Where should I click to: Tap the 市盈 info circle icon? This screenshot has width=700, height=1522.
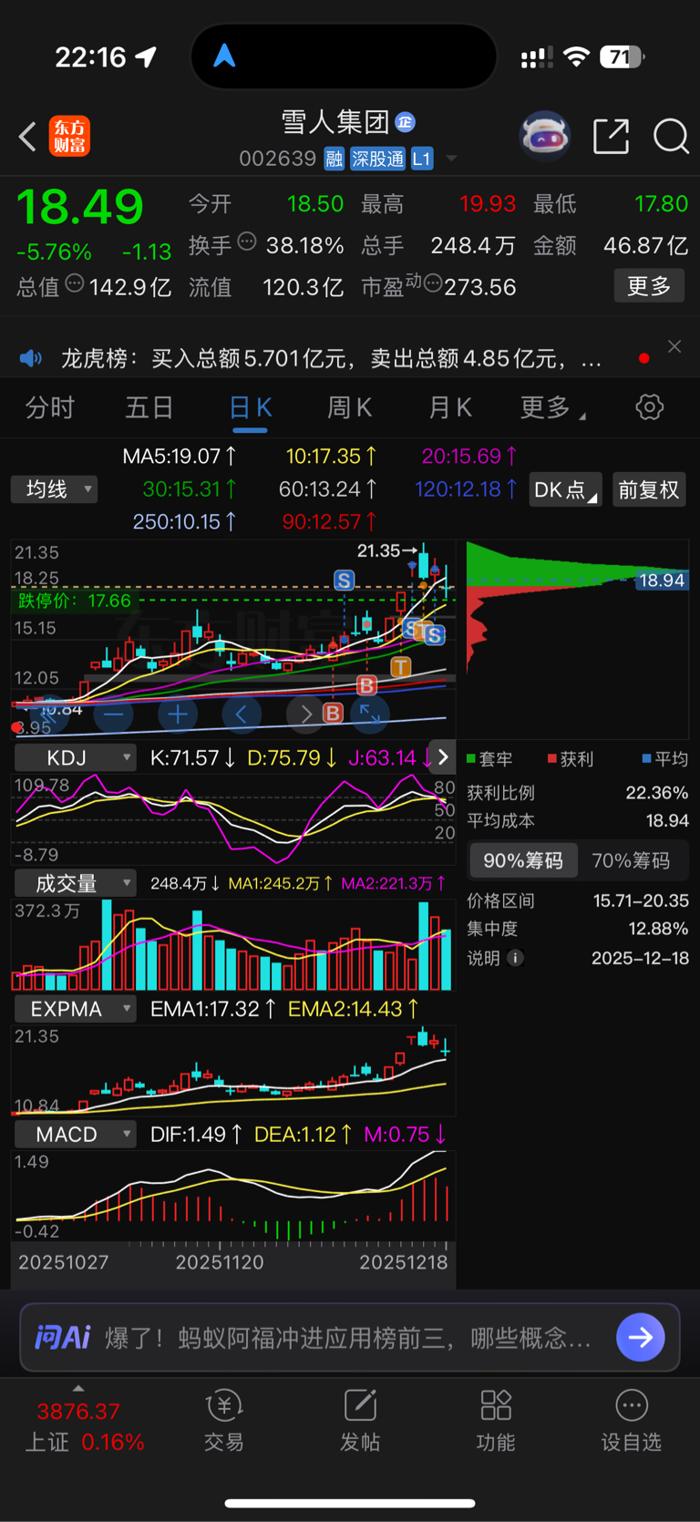(433, 283)
